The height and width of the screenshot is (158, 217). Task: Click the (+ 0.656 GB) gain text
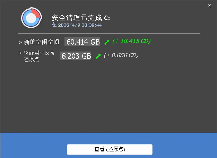point(121,55)
